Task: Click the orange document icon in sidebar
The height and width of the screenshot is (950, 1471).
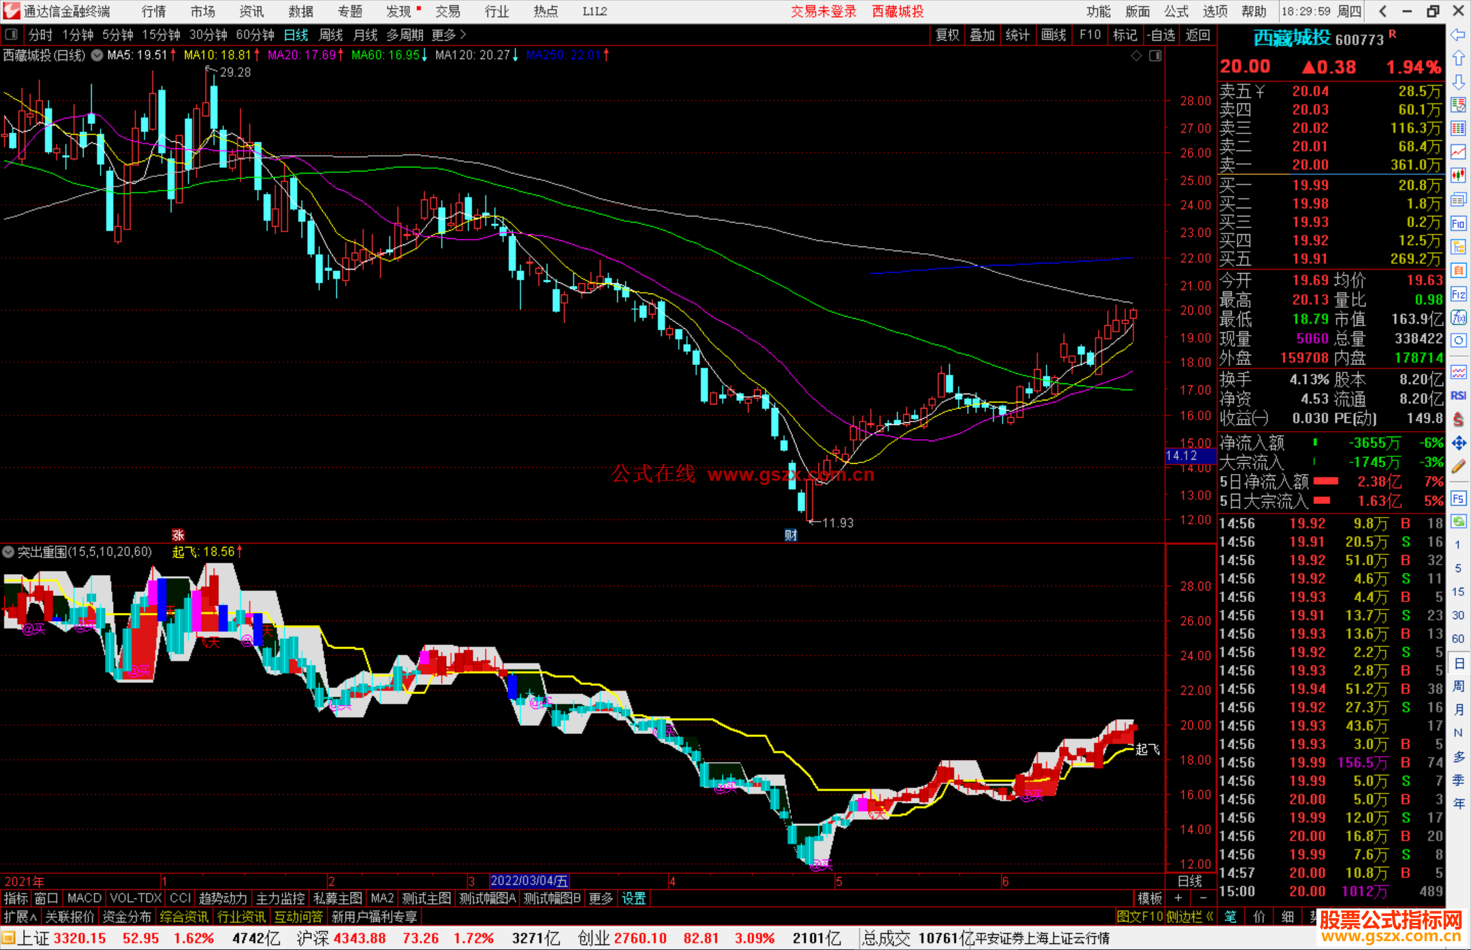Action: pyautogui.click(x=1458, y=270)
